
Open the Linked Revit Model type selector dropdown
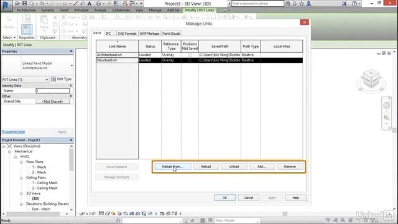click(x=72, y=66)
